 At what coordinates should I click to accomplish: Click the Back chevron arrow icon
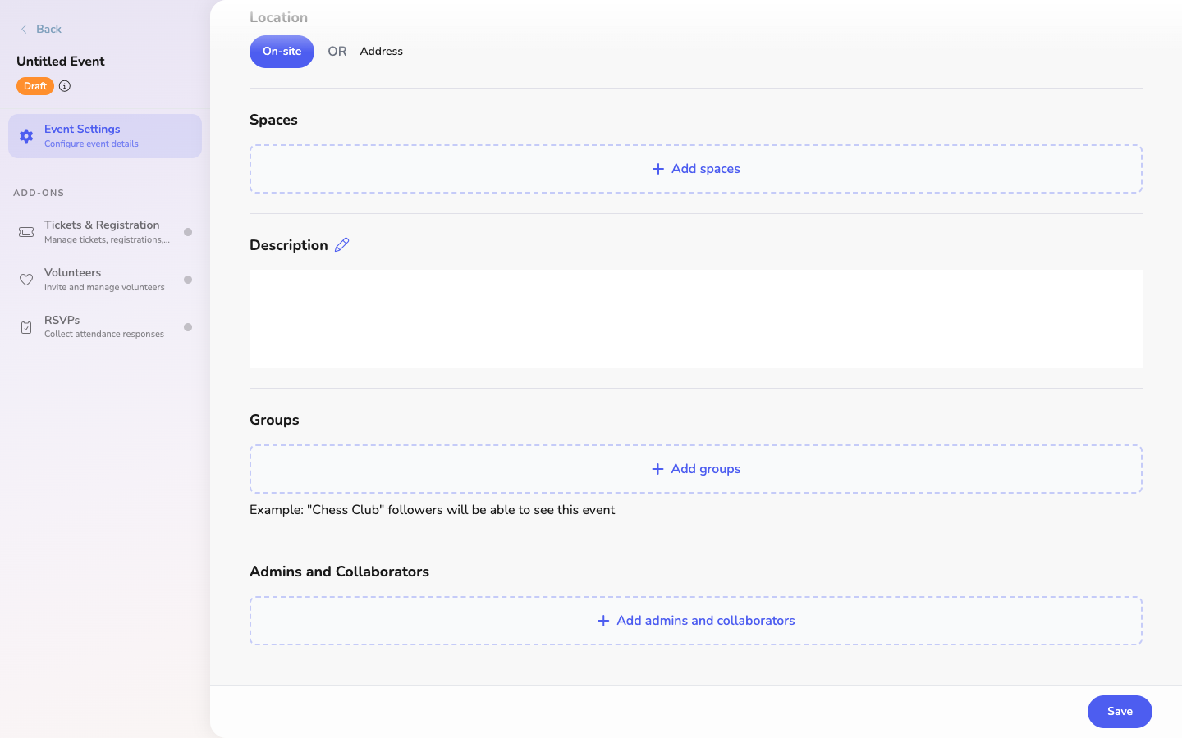(24, 29)
